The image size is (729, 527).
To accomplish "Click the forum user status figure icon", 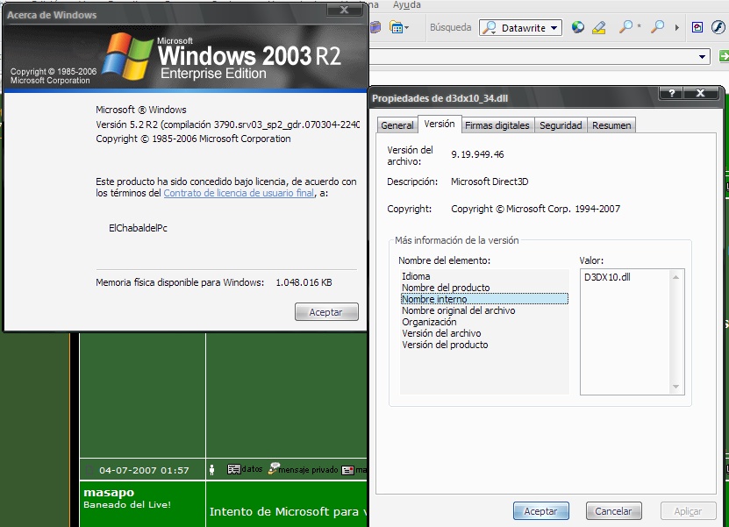I will pyautogui.click(x=212, y=470).
